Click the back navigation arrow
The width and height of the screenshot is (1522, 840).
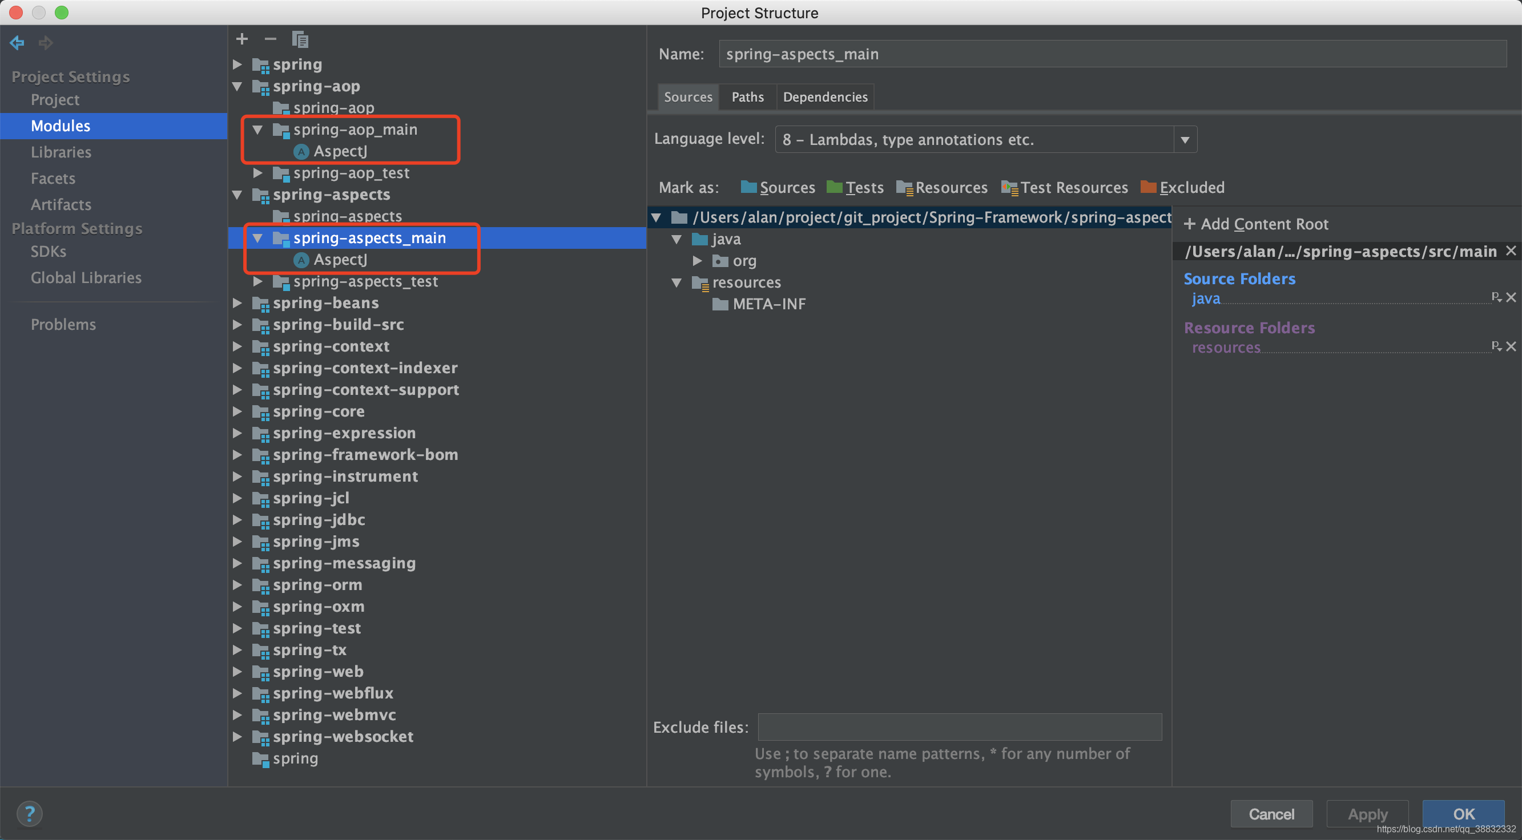(x=17, y=43)
